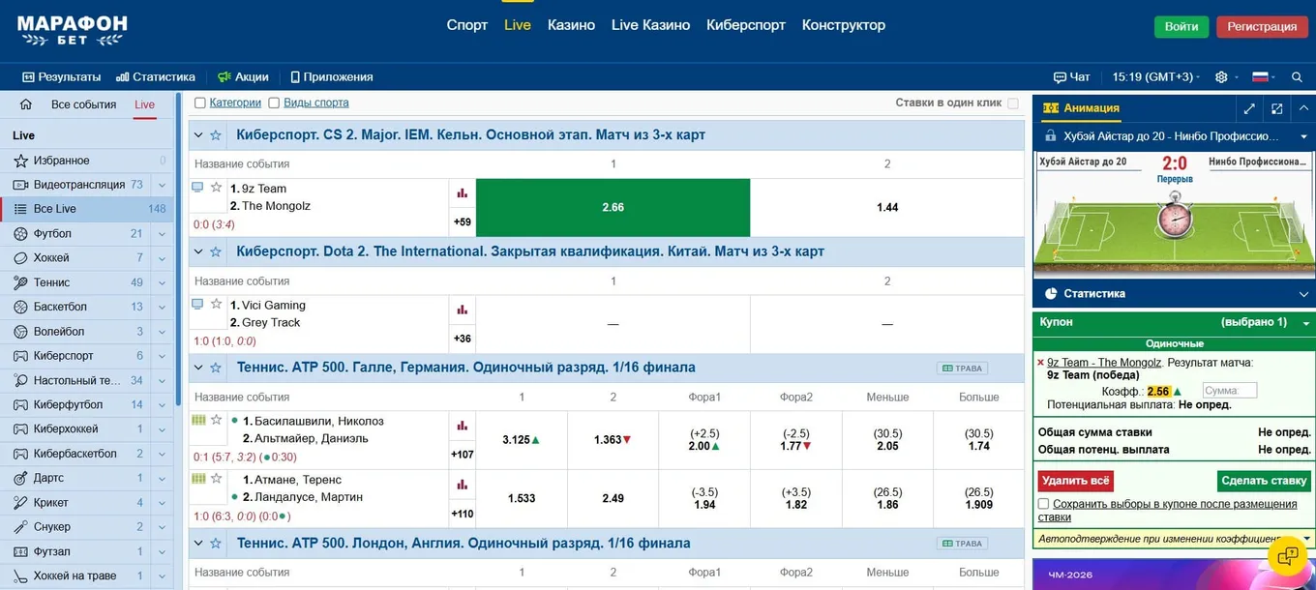The height and width of the screenshot is (590, 1316).
Task: Collapse the ATP 500 Halle category
Action: tap(198, 368)
